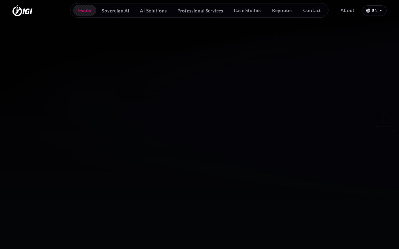399x249 pixels.
Task: Go to the Contact page
Action: pyautogui.click(x=312, y=11)
